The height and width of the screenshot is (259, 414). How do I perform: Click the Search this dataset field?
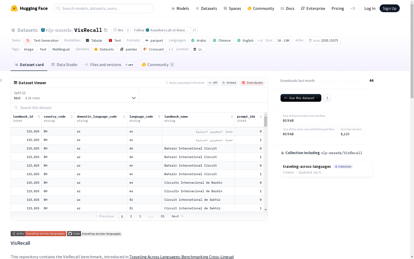coord(139,107)
